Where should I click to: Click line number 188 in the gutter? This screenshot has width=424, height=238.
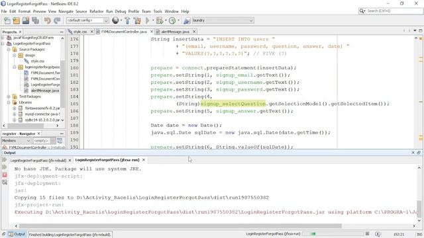pos(74,126)
